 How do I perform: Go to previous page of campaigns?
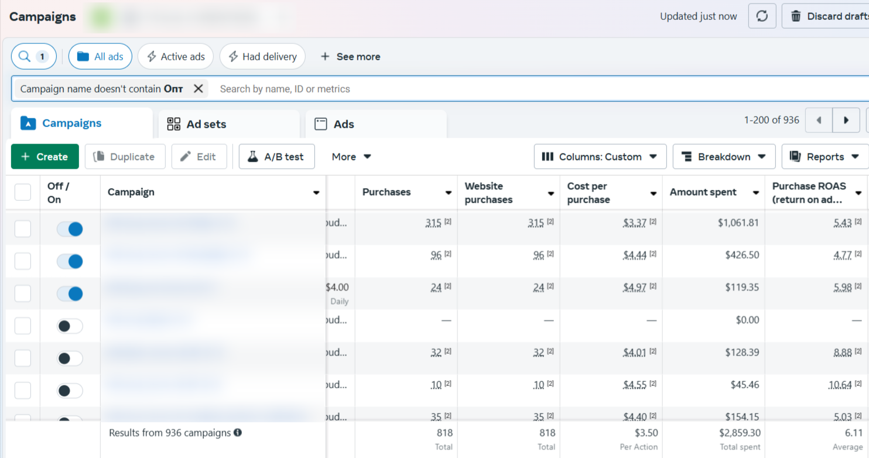point(819,120)
